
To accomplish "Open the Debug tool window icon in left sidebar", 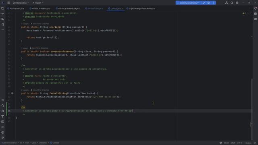I will 3,111.
